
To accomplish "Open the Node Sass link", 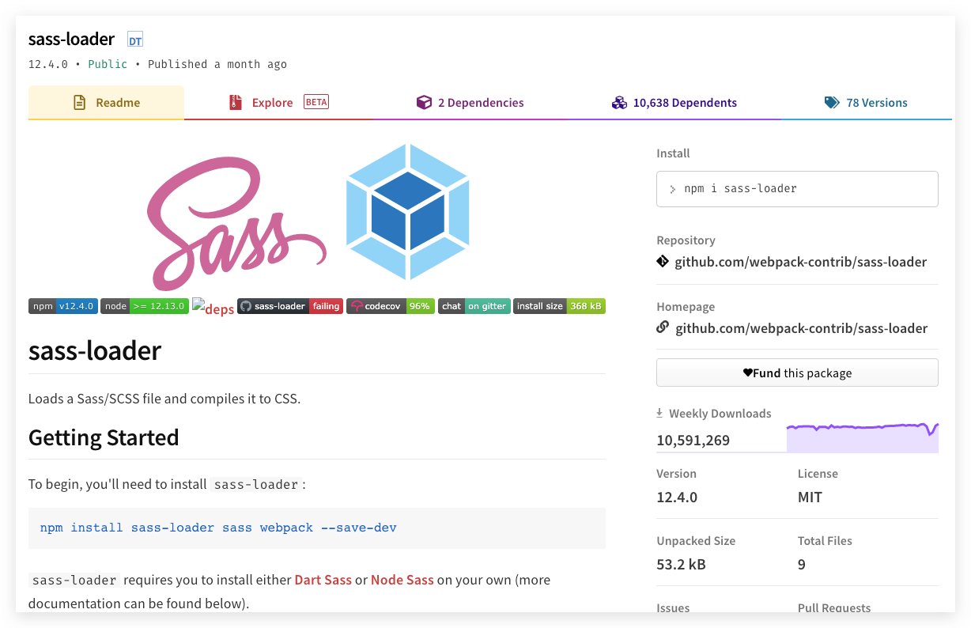I will [402, 580].
